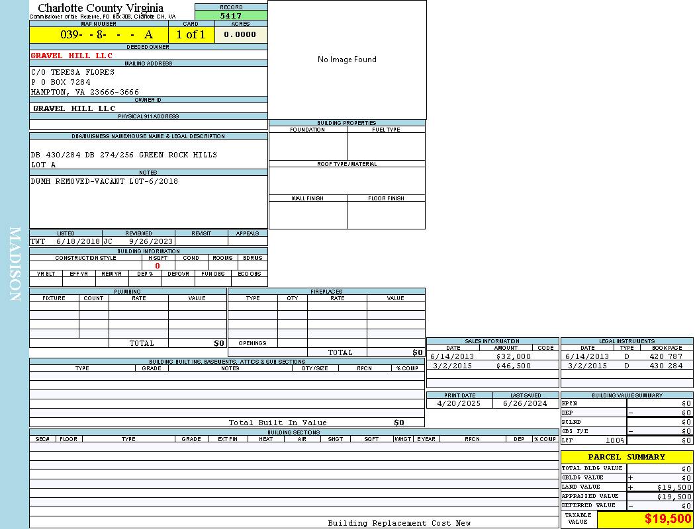Click the red H SQFT value 0

click(x=158, y=266)
